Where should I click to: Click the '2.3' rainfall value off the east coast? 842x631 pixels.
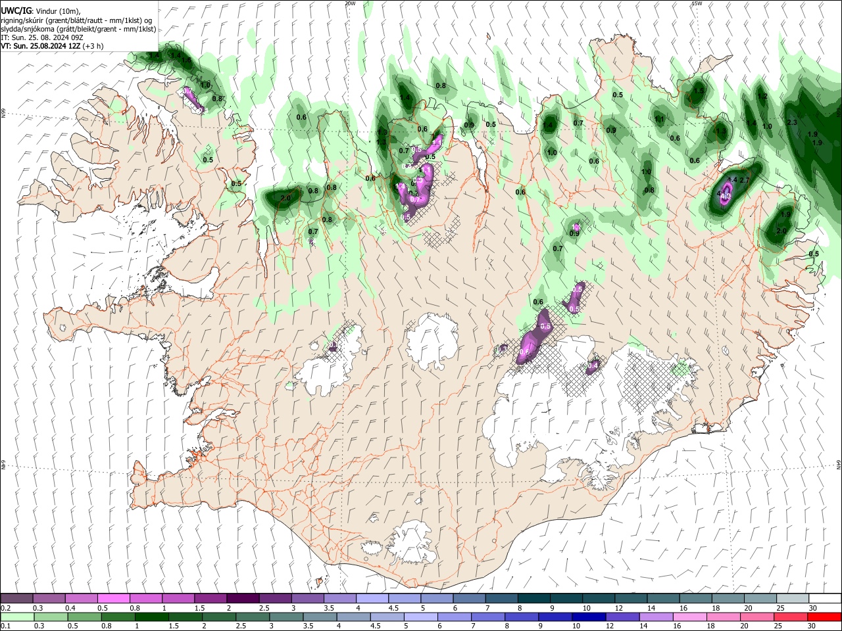pyautogui.click(x=792, y=122)
